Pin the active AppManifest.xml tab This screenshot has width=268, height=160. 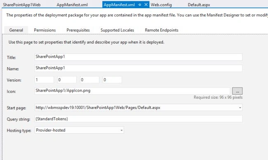coord(140,5)
